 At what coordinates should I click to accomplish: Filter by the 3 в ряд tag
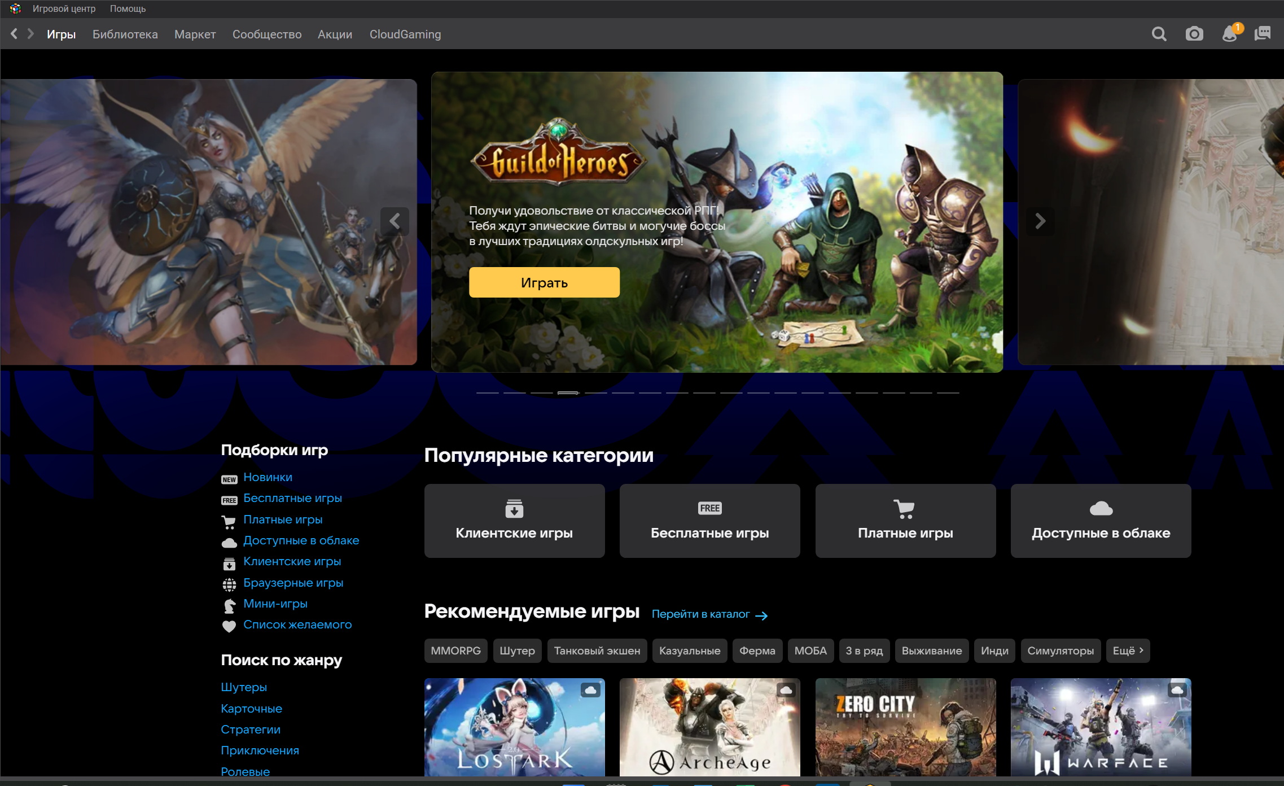pyautogui.click(x=864, y=650)
